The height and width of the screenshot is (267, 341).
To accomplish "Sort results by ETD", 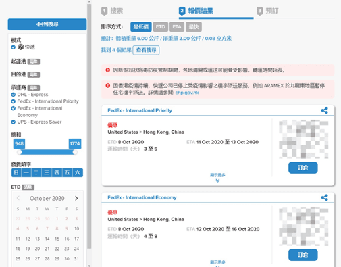I will (x=161, y=27).
